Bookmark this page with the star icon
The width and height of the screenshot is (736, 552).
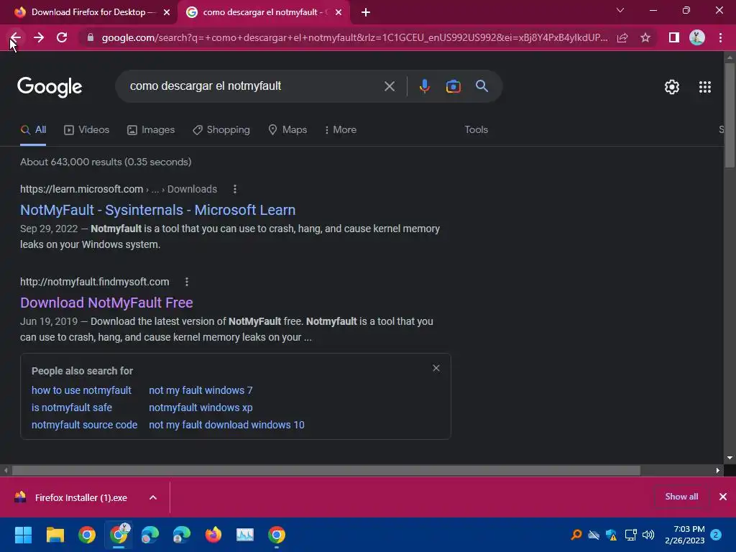(645, 37)
